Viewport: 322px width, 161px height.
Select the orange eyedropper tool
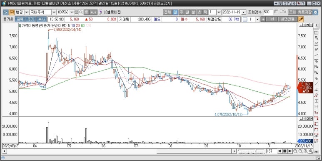[301, 19]
